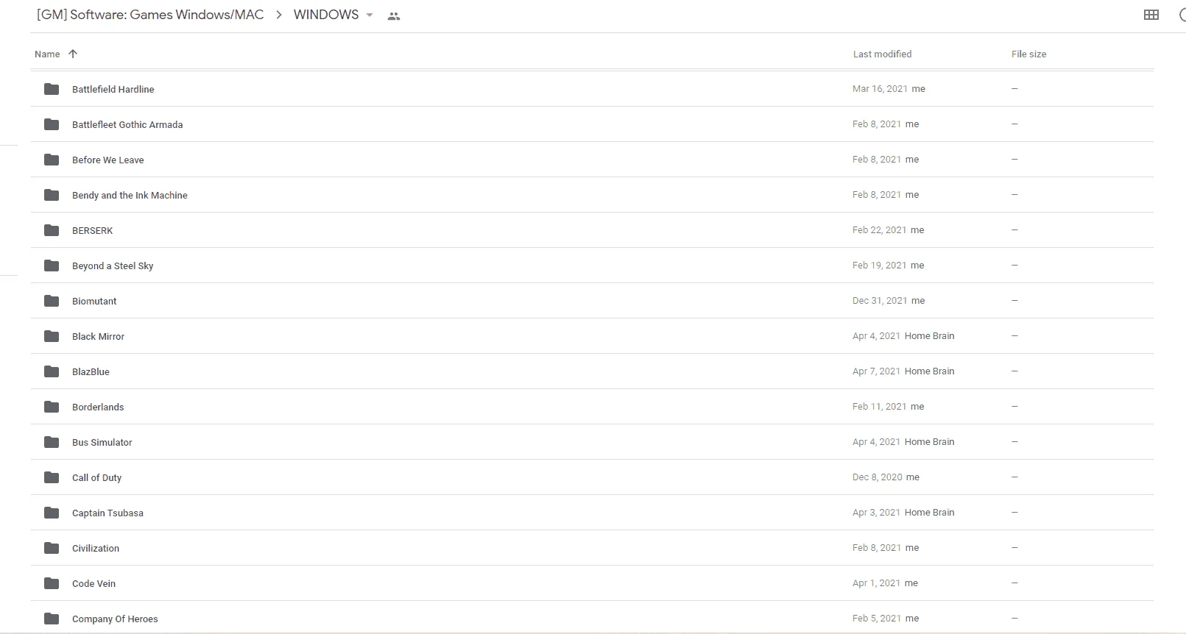This screenshot has width=1186, height=634.
Task: Select Borderlands folder icon
Action: (52, 407)
